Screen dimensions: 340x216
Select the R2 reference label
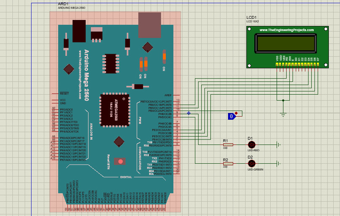pyautogui.click(x=226, y=160)
